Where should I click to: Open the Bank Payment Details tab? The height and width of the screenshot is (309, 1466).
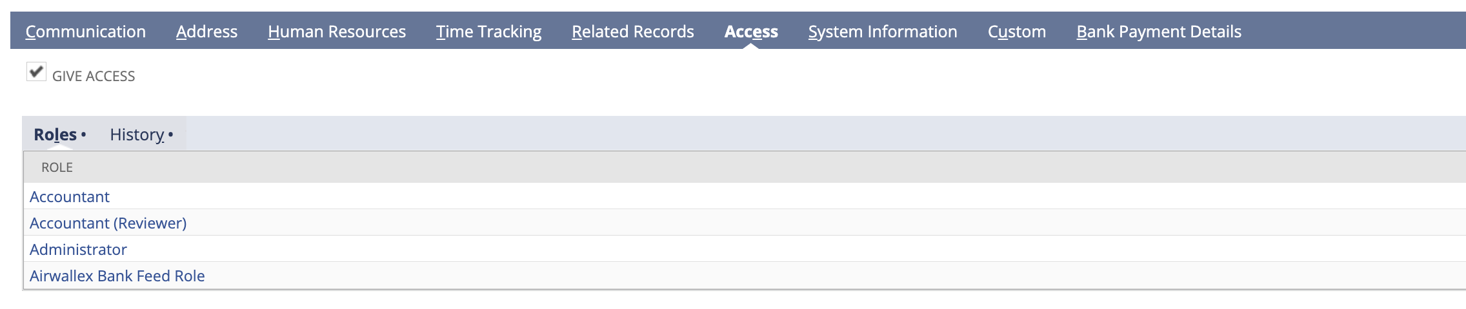tap(1158, 32)
